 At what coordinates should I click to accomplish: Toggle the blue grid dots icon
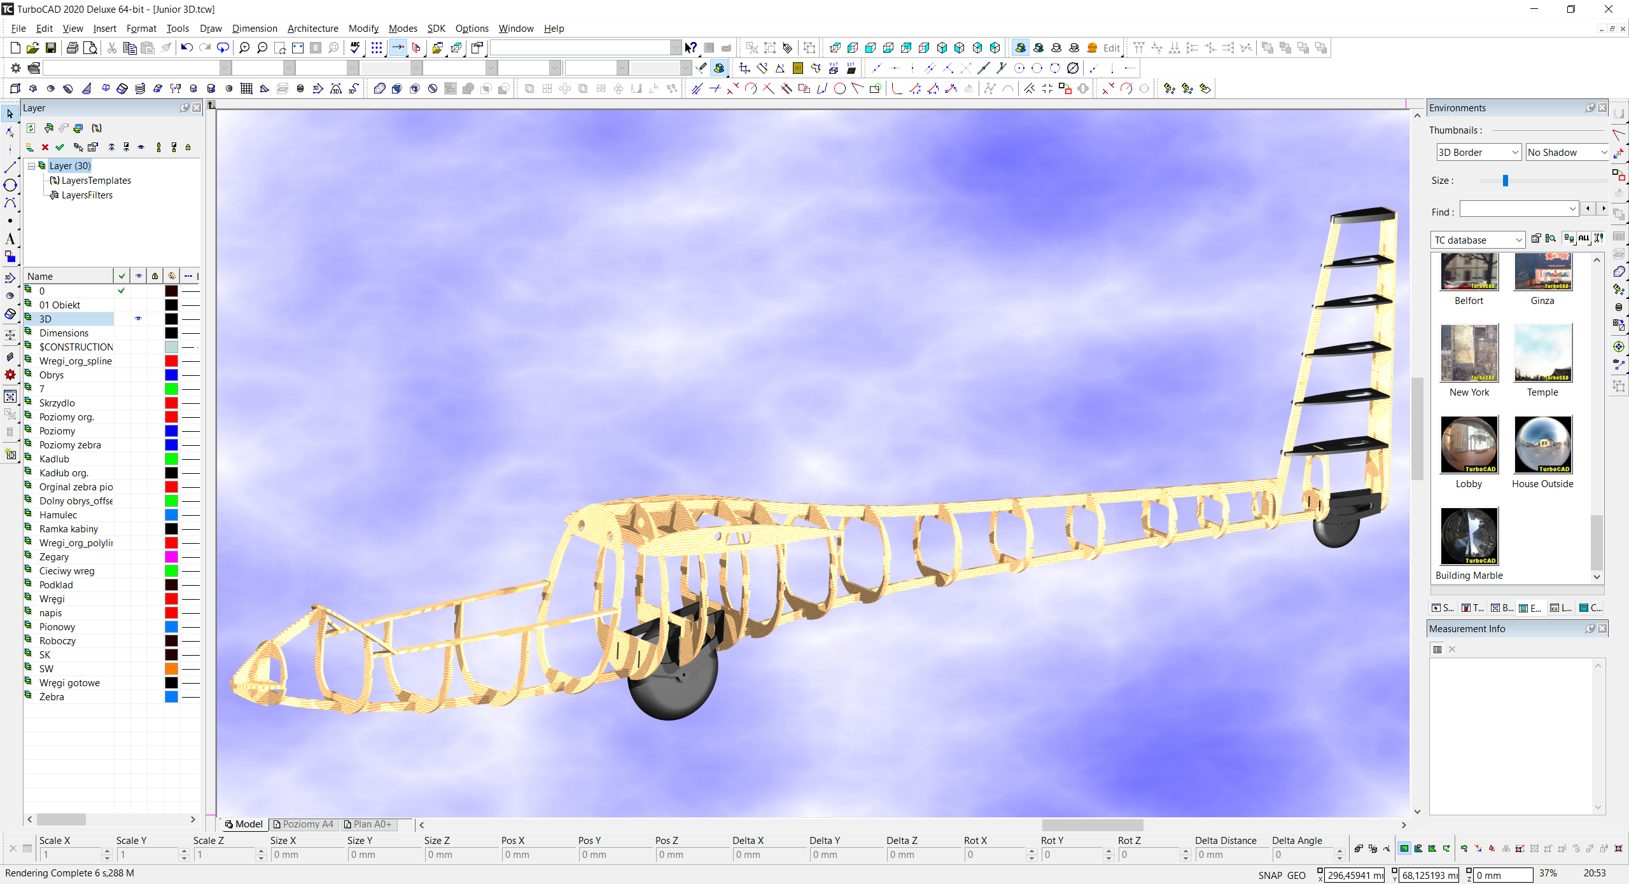377,48
